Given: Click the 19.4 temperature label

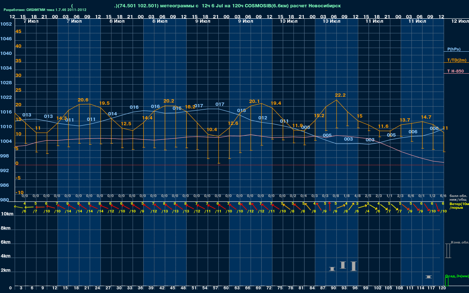Looking at the screenshot, I should [x=276, y=103].
